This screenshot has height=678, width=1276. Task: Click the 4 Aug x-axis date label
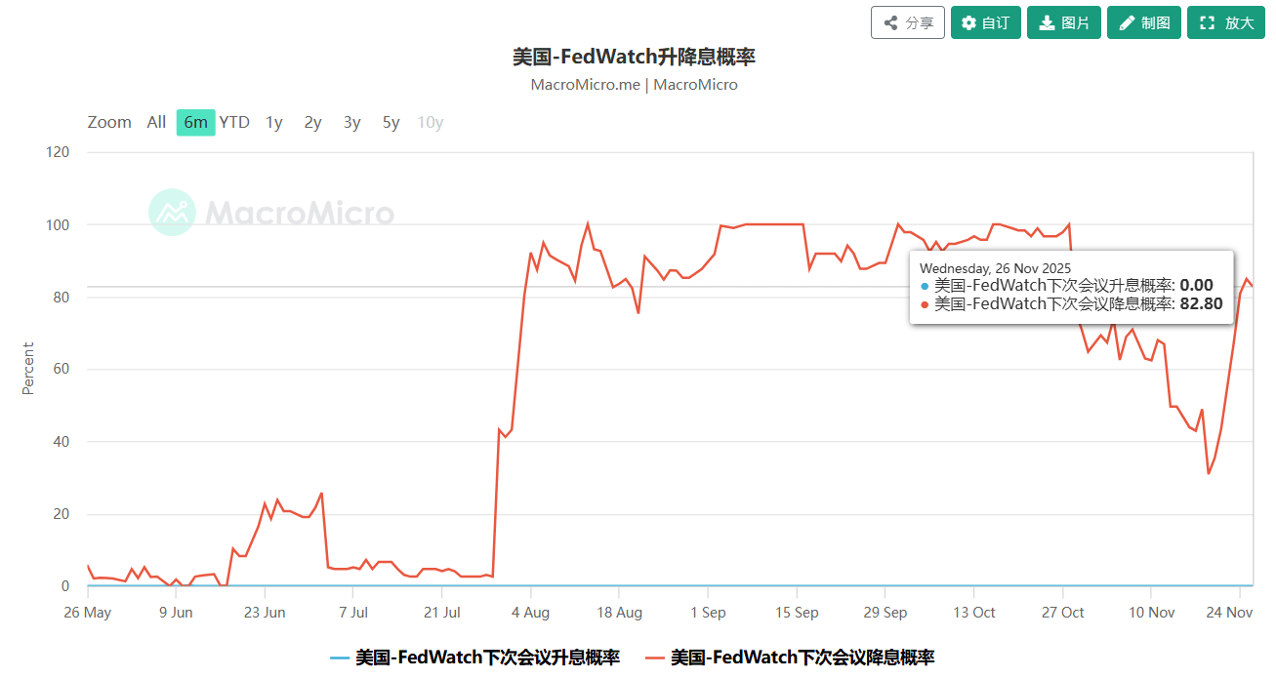tap(530, 613)
